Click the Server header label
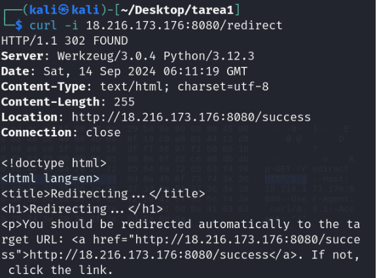The height and width of the screenshot is (278, 377). [x=22, y=56]
